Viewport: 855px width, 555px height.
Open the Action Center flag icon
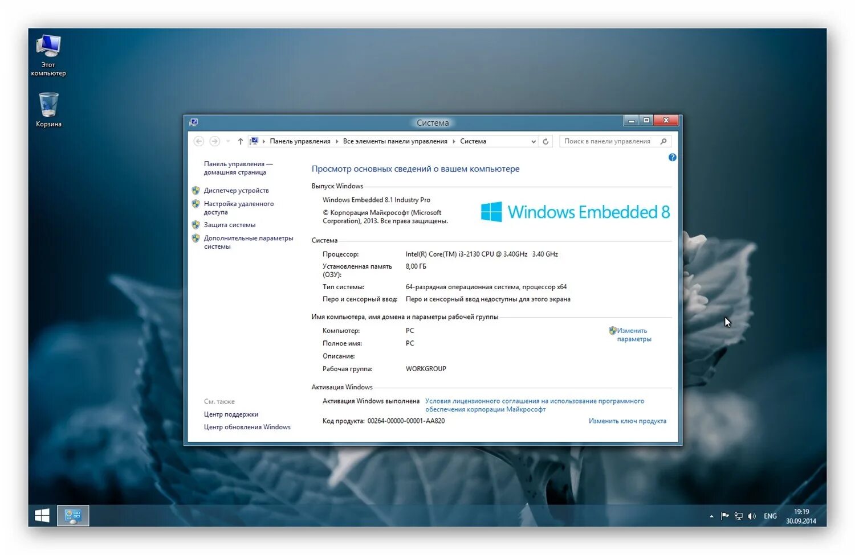(x=724, y=516)
